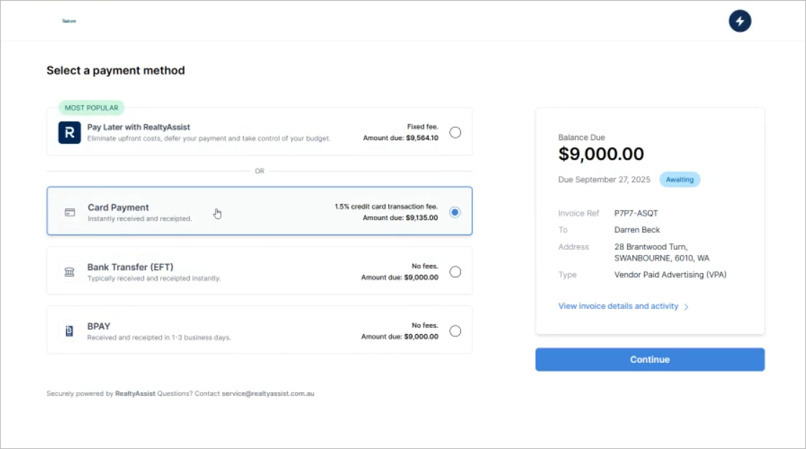
Task: Click the Continue button
Action: coord(650,360)
